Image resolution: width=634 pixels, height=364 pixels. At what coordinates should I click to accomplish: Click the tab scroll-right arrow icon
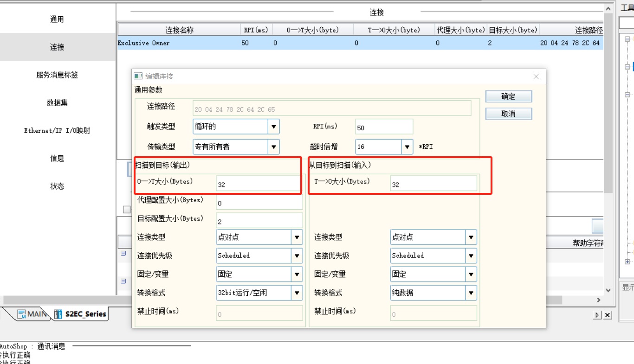pos(597,315)
